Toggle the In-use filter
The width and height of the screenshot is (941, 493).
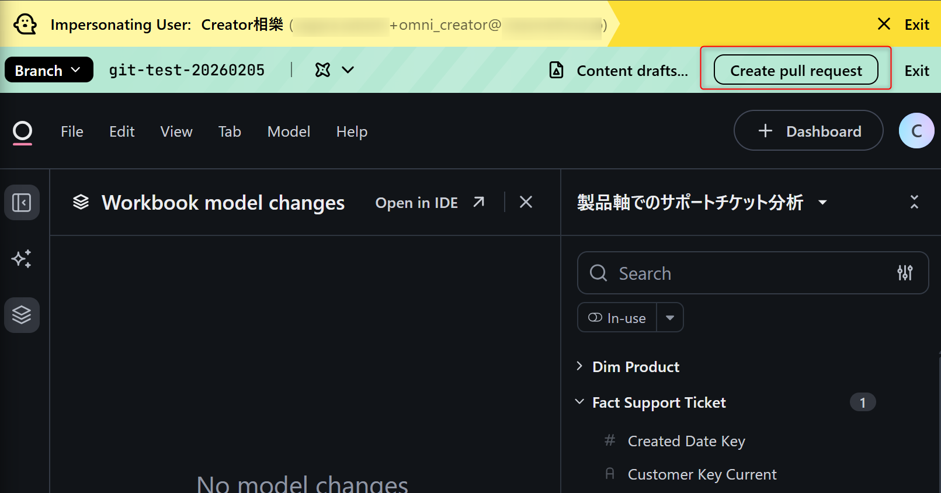(x=617, y=318)
